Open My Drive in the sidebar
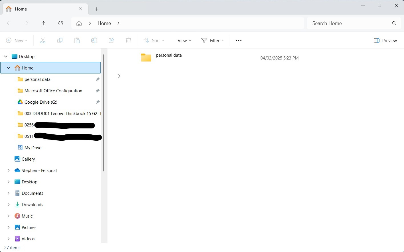Screen dimensions: 404x252 (x=33, y=147)
